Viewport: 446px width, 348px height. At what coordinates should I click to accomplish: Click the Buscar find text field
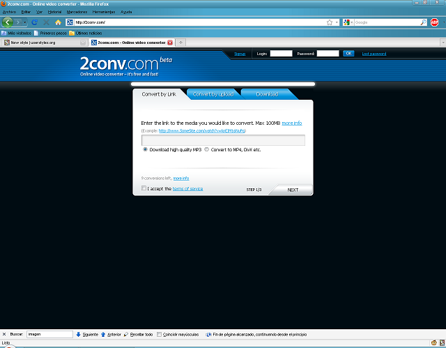(49, 334)
